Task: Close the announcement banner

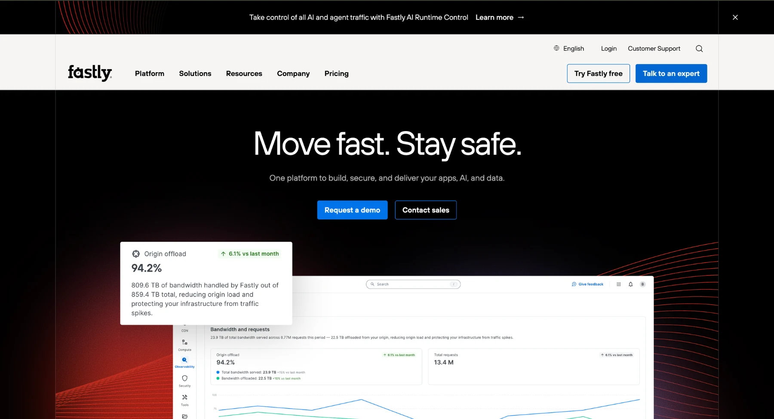Action: [735, 17]
